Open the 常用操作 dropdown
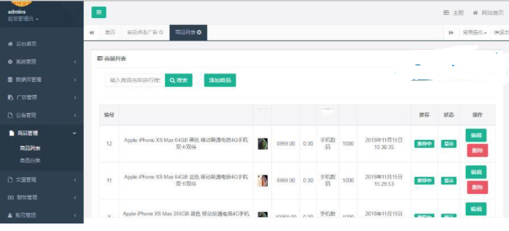The width and height of the screenshot is (509, 231). tap(475, 32)
